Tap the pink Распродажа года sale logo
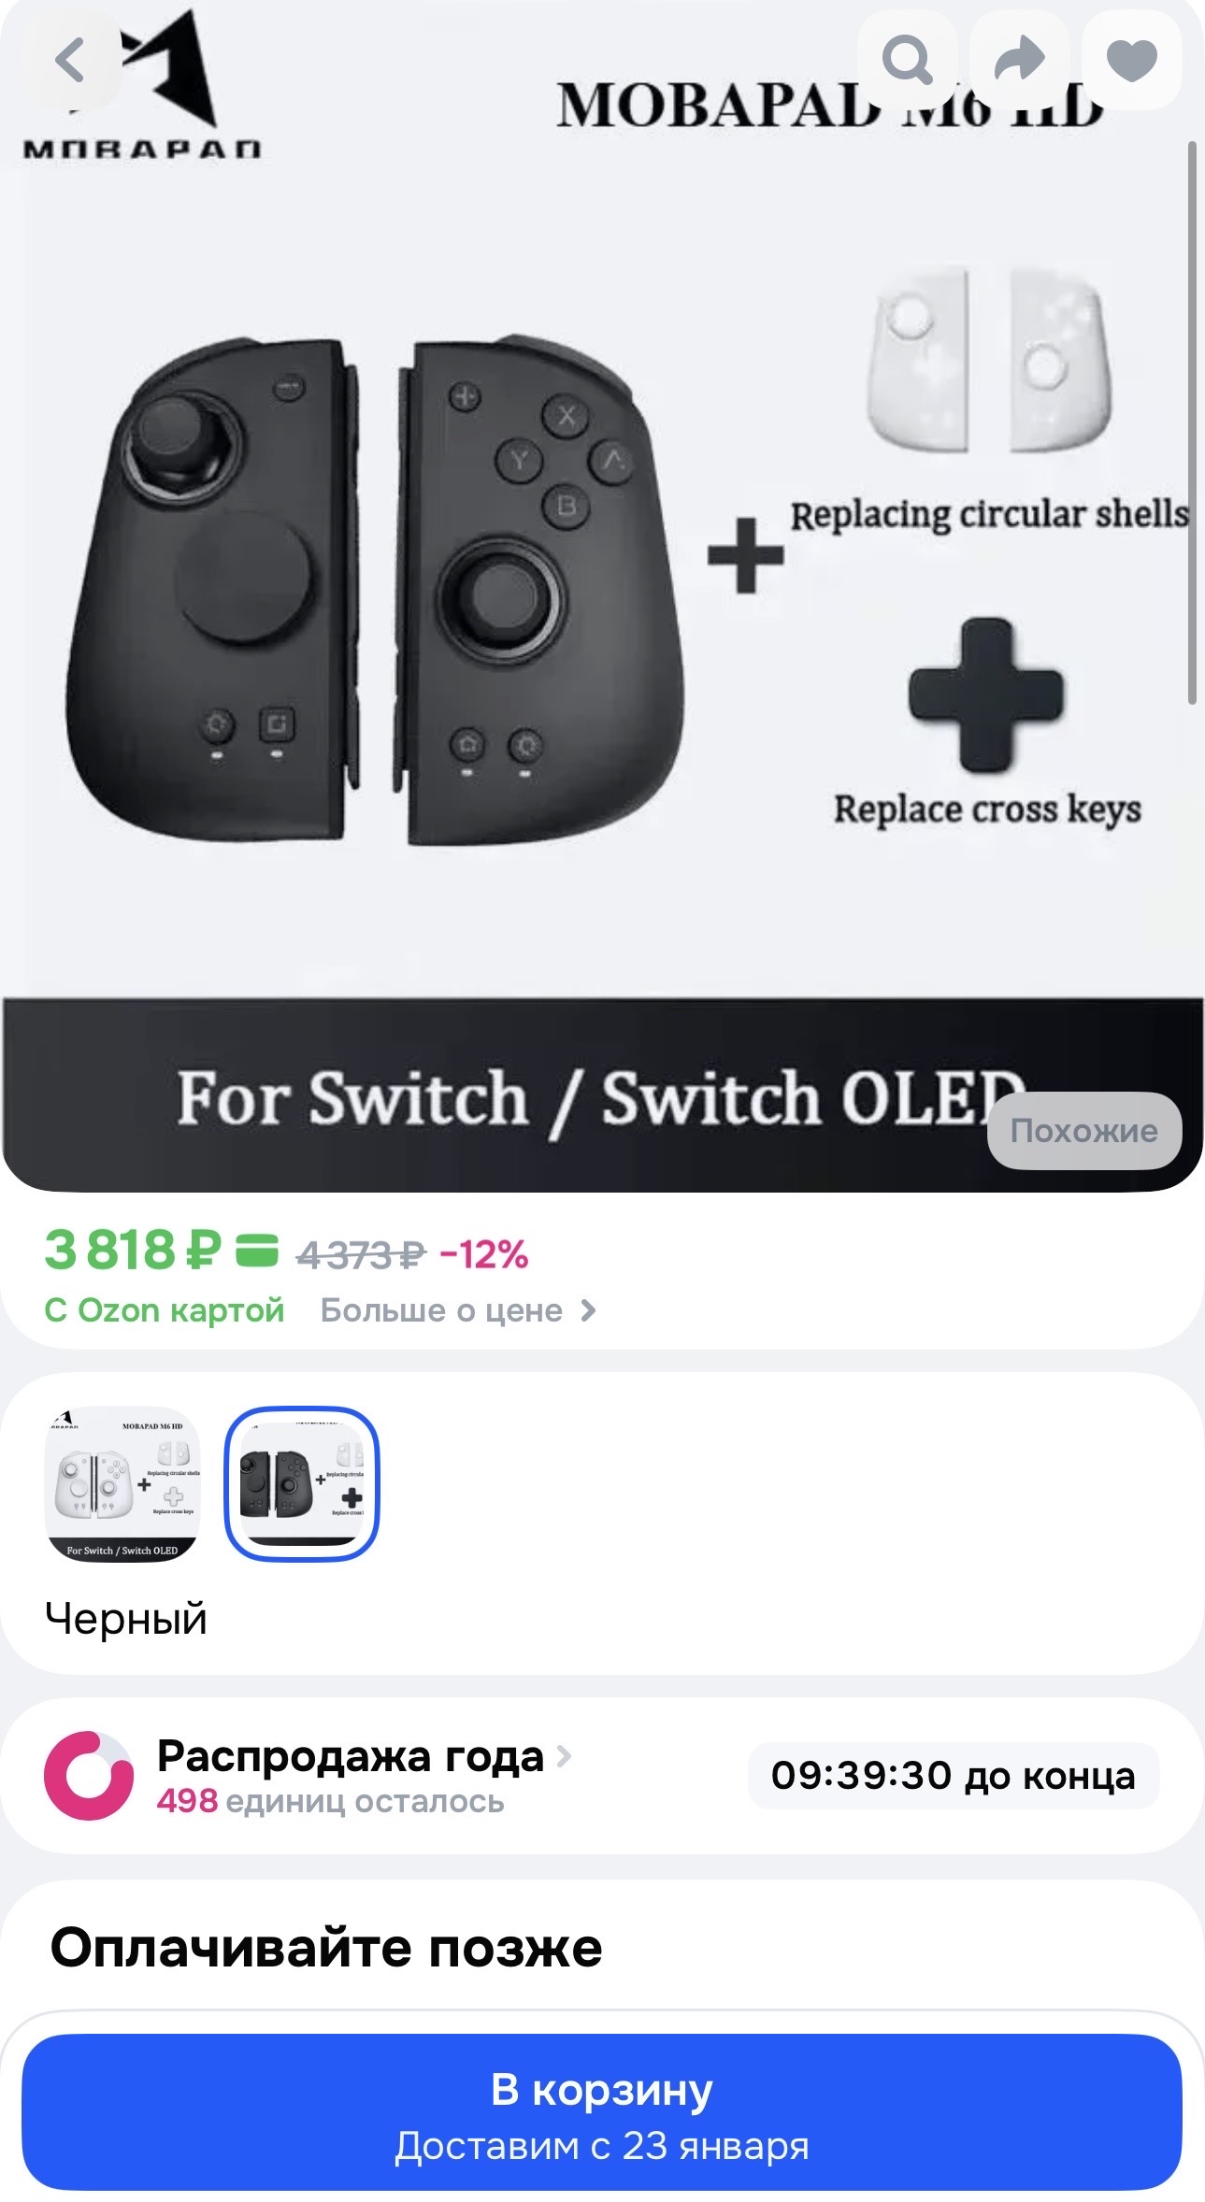The height and width of the screenshot is (2202, 1205). [x=89, y=1776]
